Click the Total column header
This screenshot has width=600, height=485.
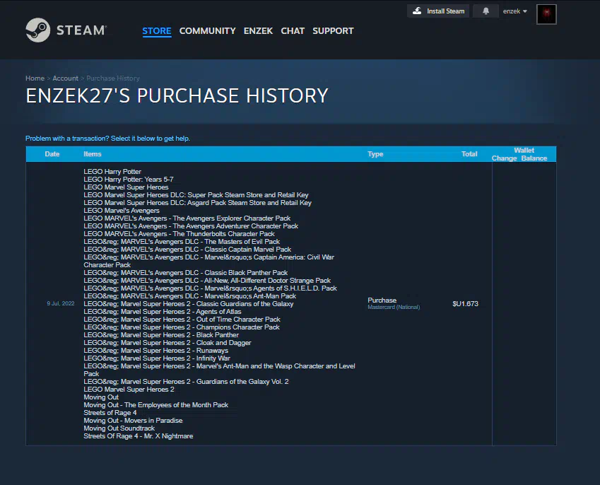click(469, 154)
